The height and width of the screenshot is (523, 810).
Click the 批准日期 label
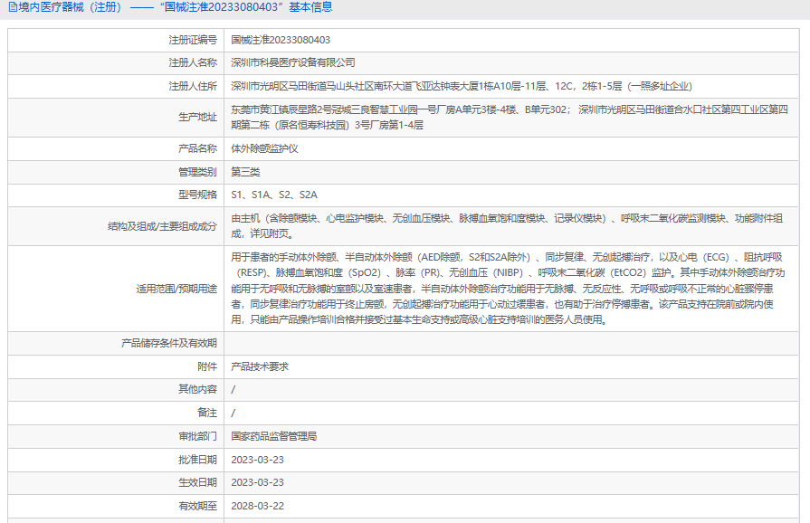point(198,460)
